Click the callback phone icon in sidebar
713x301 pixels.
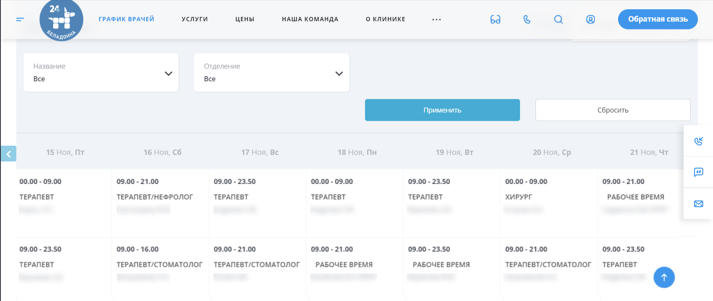(x=698, y=141)
